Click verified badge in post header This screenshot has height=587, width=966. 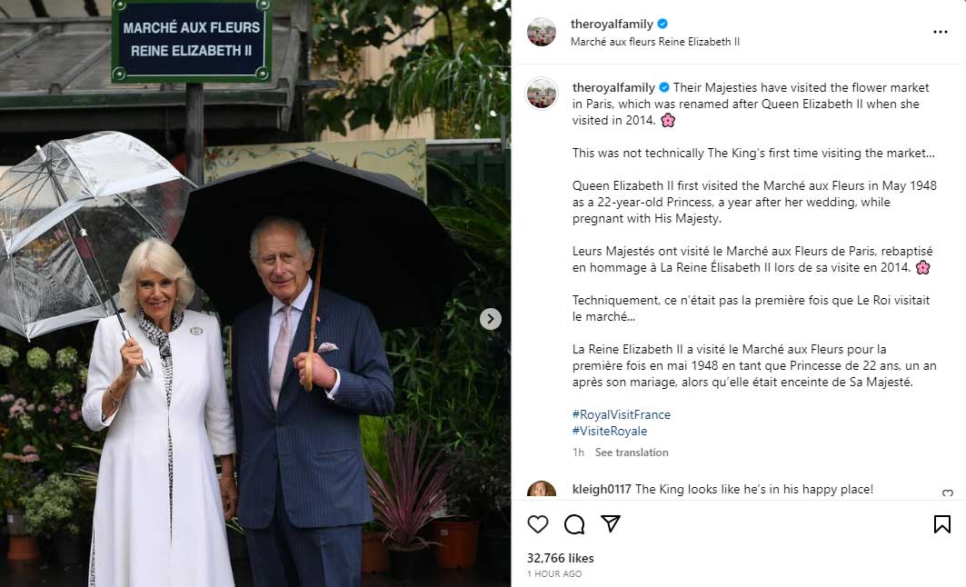click(662, 24)
